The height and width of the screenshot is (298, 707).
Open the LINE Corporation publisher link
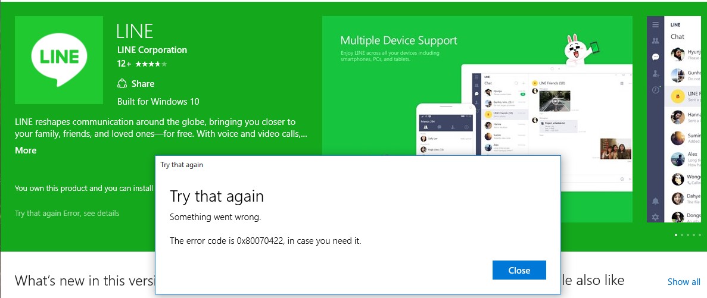152,50
